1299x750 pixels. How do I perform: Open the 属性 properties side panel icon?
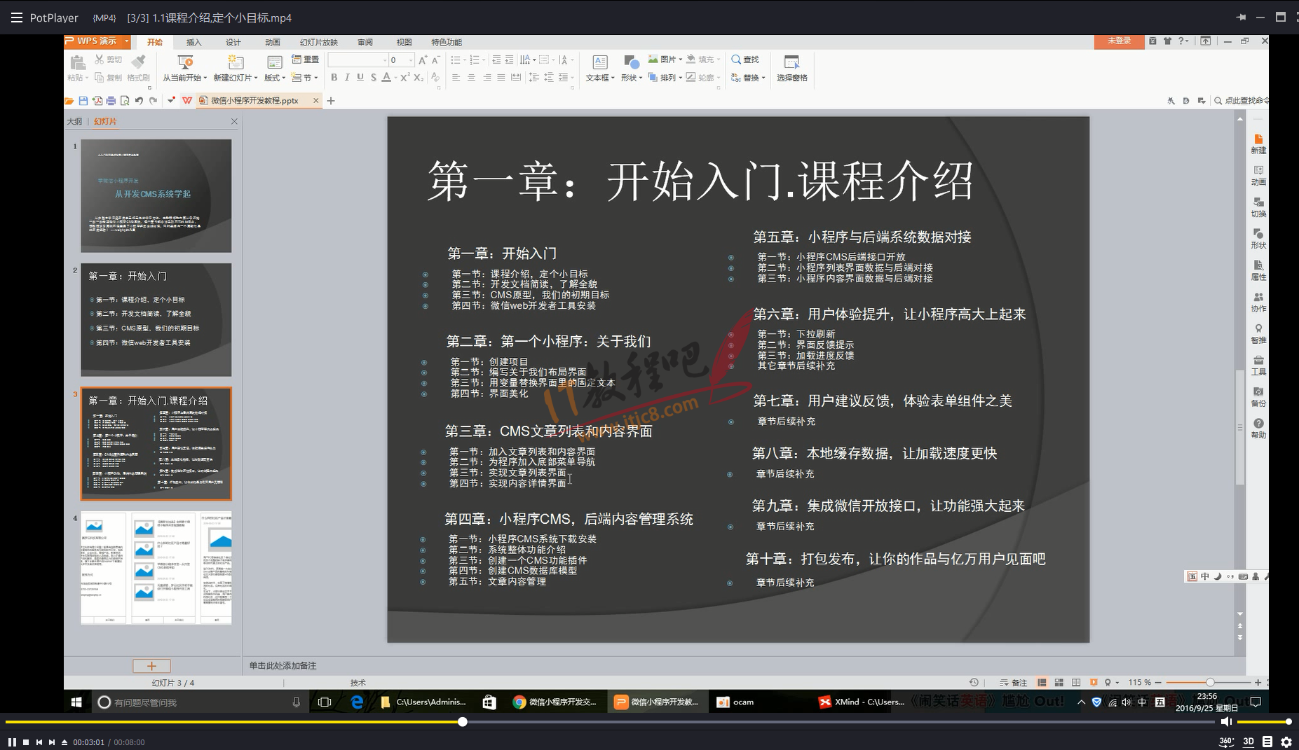pos(1258,270)
